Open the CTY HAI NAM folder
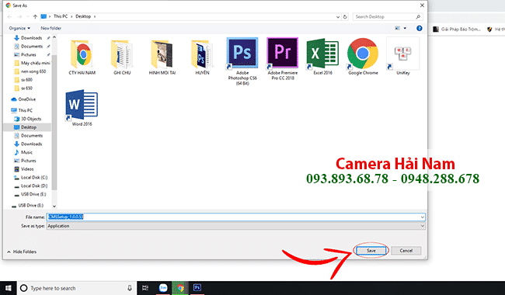 tap(82, 57)
